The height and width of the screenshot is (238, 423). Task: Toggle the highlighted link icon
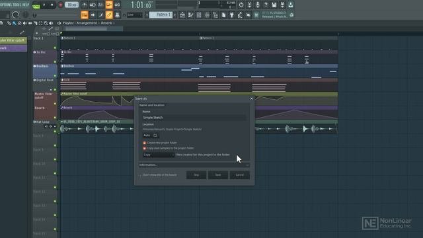(x=109, y=15)
